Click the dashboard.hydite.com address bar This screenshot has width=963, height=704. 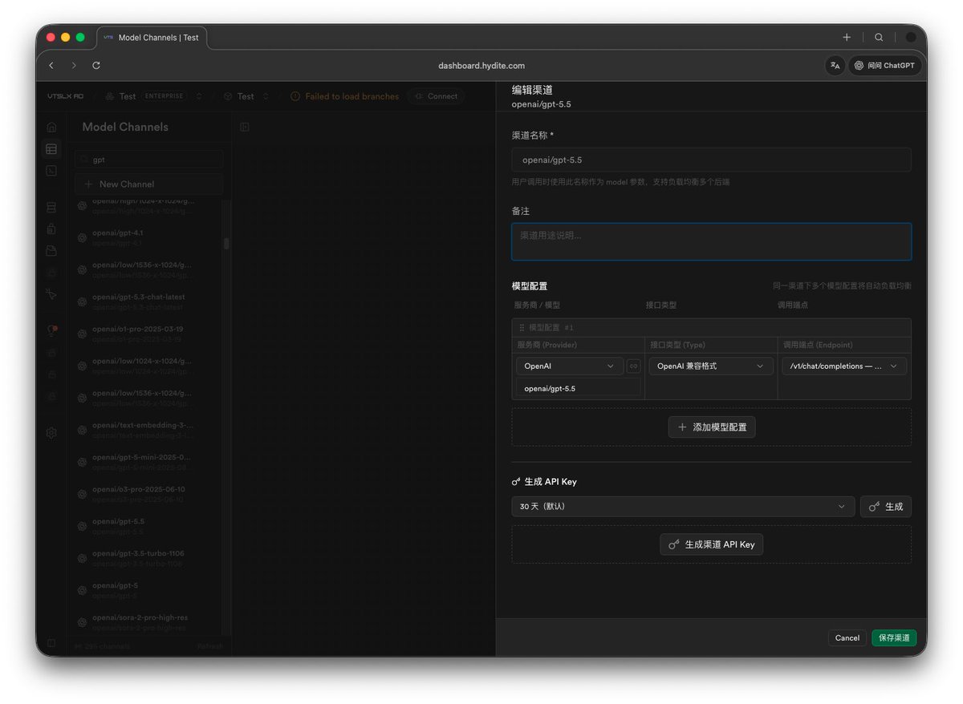point(481,66)
